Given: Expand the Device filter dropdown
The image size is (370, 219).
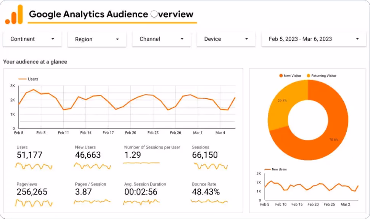Looking at the screenshot, I should [226, 39].
